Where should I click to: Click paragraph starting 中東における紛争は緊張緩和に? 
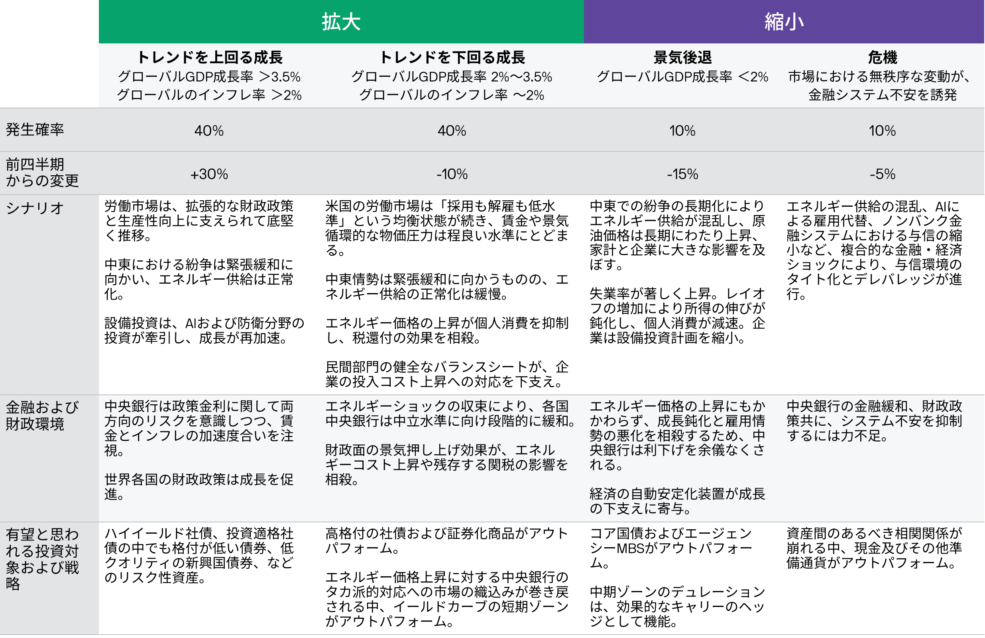point(199,279)
